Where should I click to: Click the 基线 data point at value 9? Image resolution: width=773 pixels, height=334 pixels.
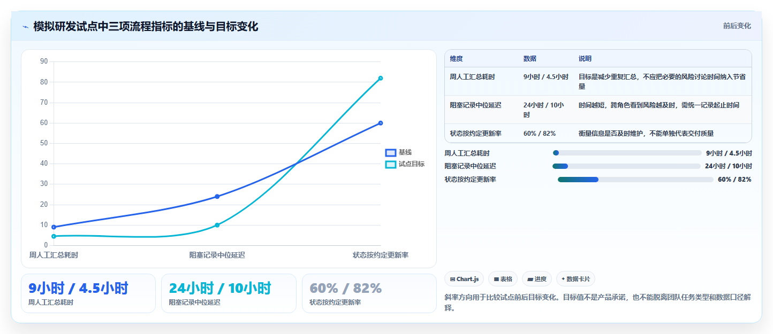click(54, 227)
